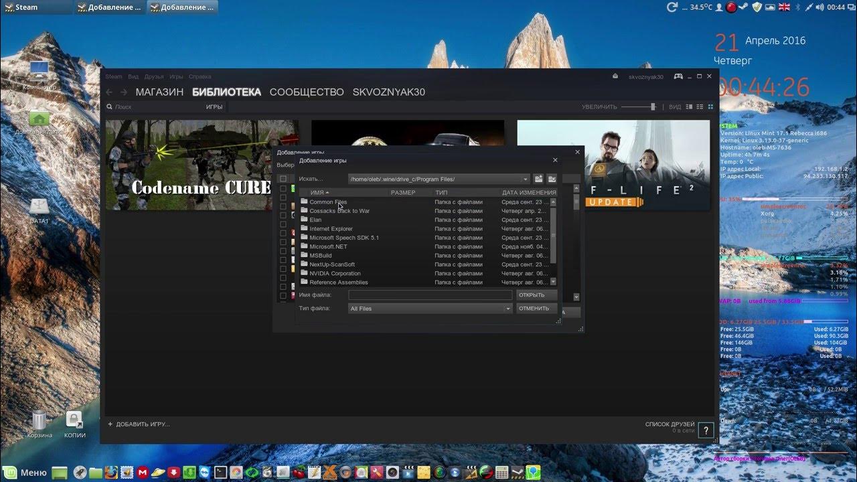Open the Игры menu
The height and width of the screenshot is (482, 857).
point(176,77)
